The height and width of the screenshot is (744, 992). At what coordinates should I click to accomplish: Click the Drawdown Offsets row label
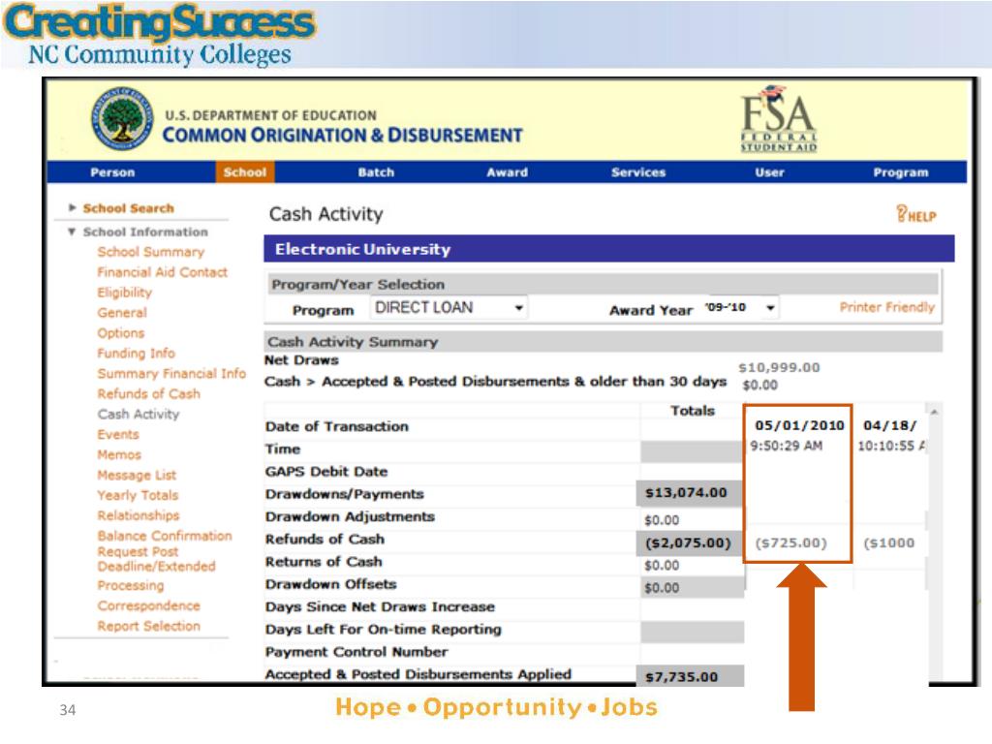click(x=331, y=584)
